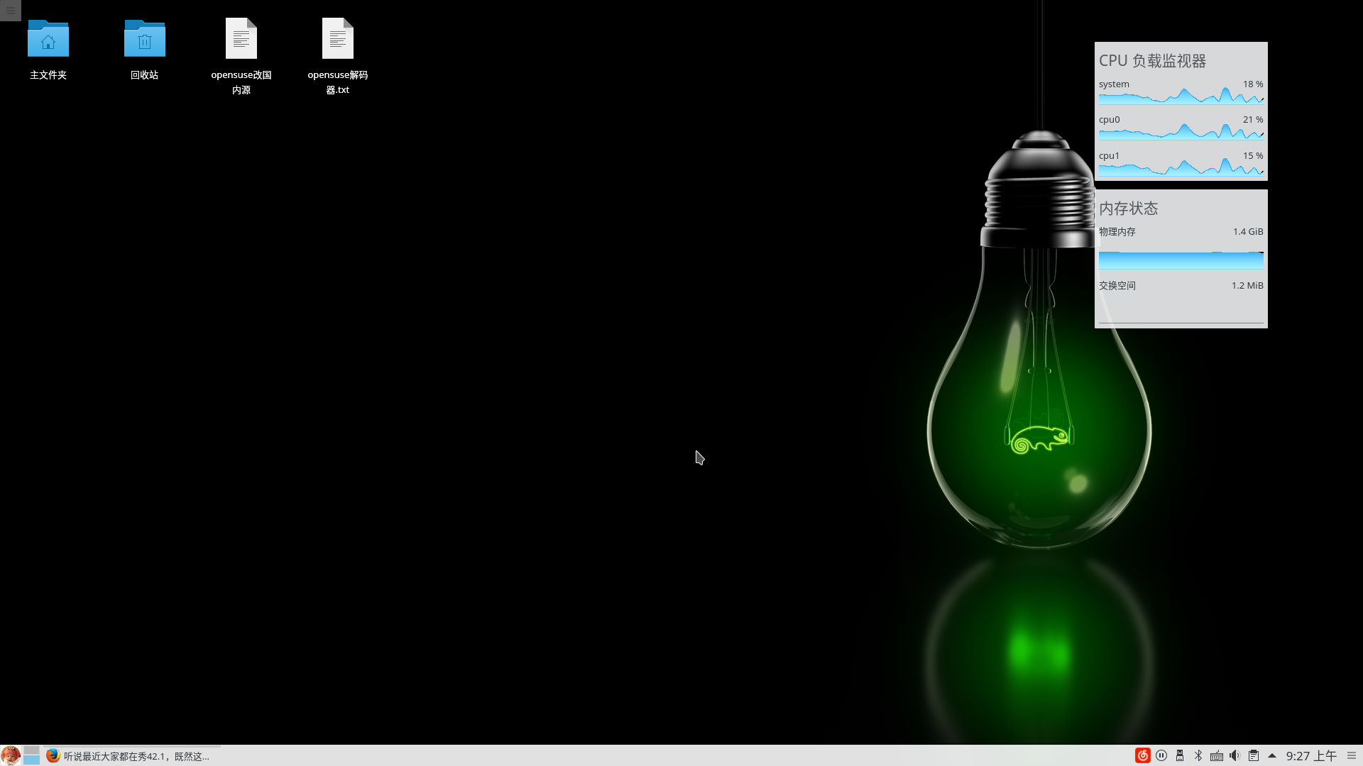The image size is (1363, 766).
Task: Open the desktop toolbox menu at top-left
Action: coord(10,10)
